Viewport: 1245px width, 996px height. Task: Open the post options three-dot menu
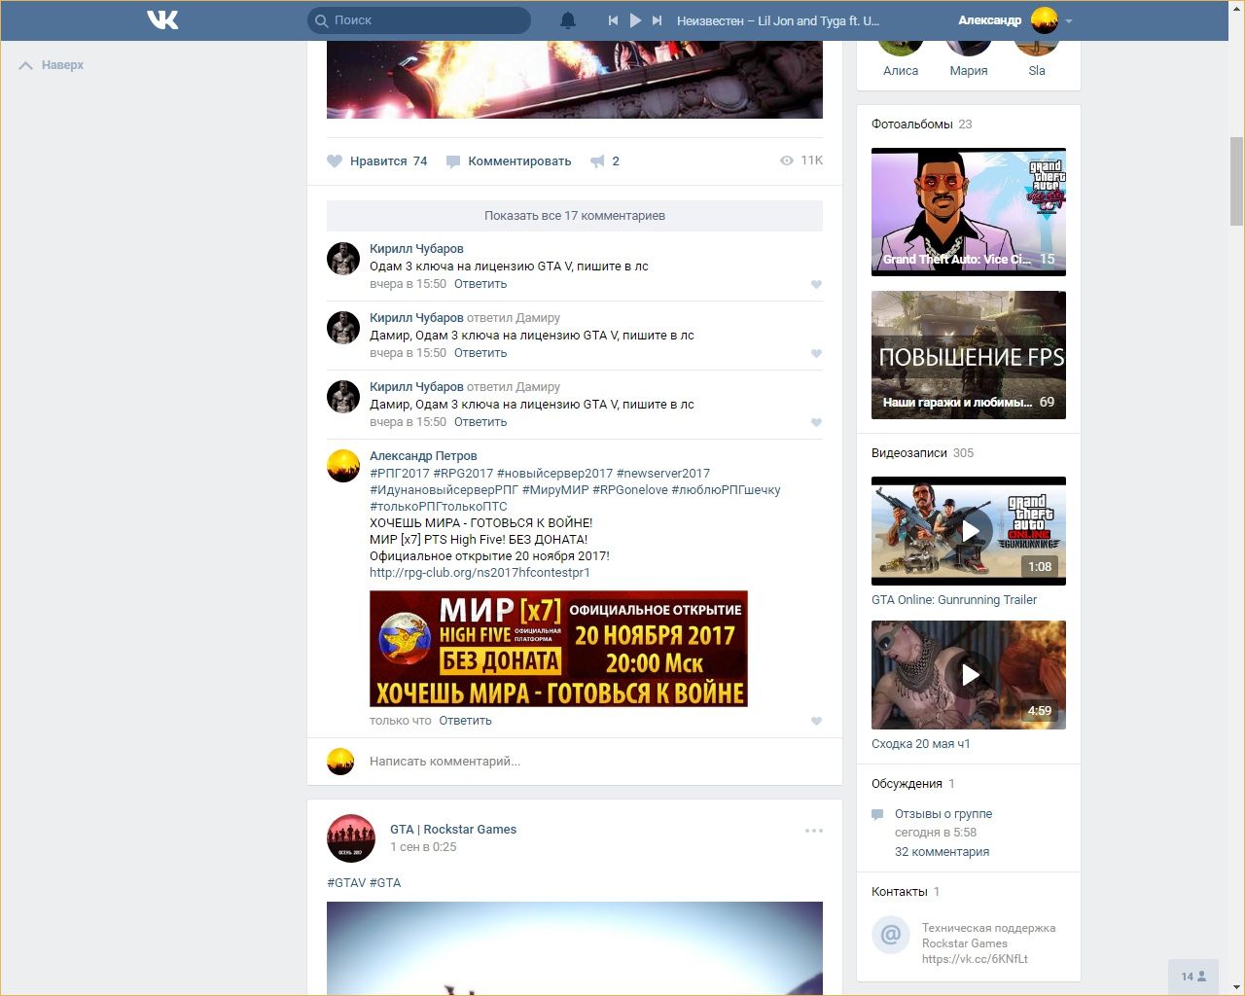click(x=814, y=831)
